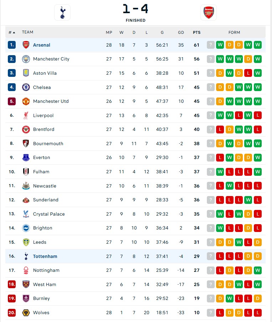Click the Everton club badge icon

[x=26, y=158]
